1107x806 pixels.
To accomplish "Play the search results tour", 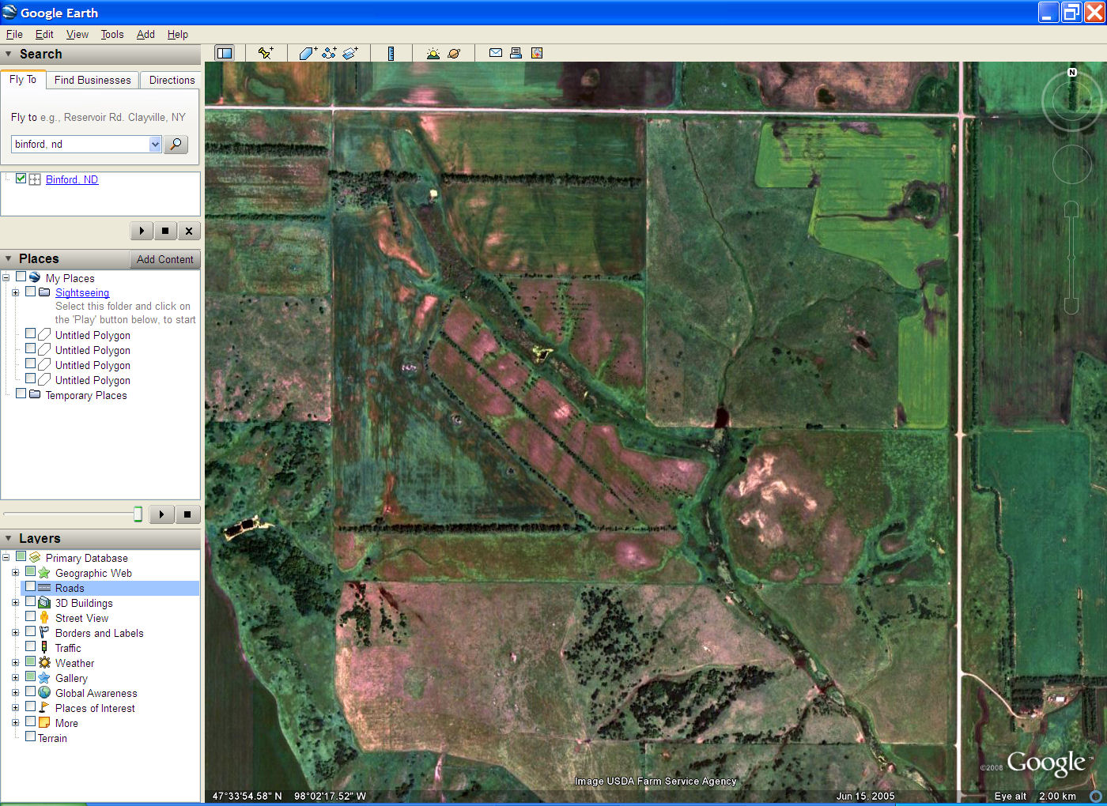I will tap(142, 231).
